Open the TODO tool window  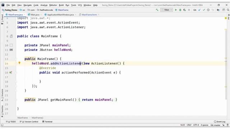[x=11, y=121]
